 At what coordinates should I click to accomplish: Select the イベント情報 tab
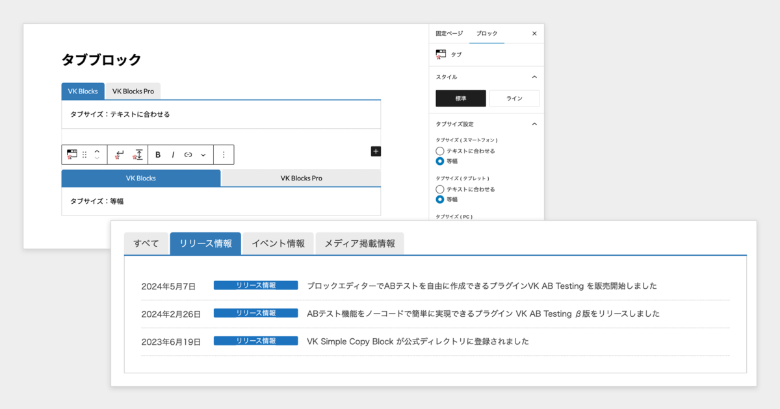[278, 242]
